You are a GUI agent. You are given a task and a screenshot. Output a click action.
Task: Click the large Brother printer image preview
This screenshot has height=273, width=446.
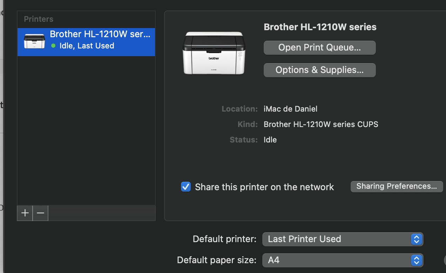tap(214, 53)
